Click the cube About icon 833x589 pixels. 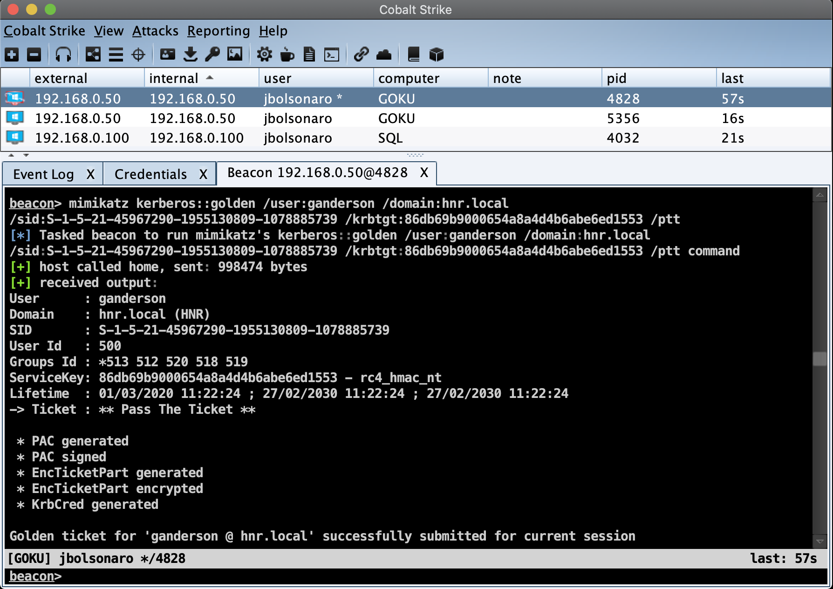point(437,55)
